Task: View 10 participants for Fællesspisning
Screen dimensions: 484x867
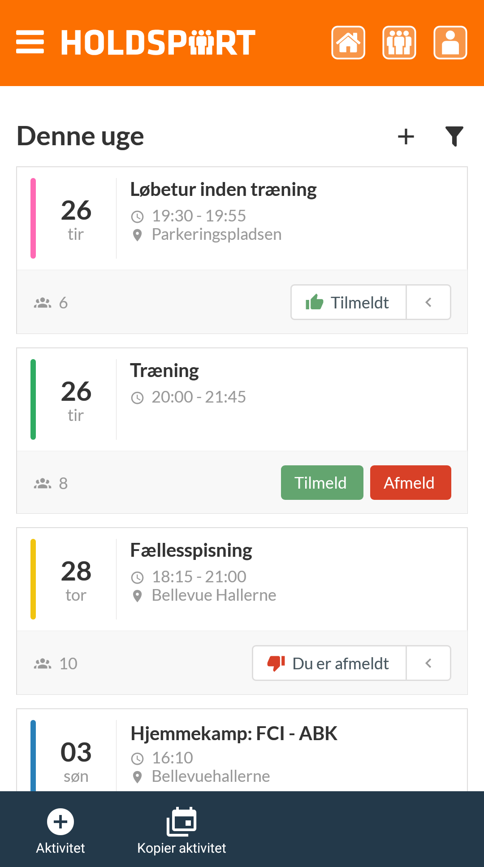Action: coord(56,663)
